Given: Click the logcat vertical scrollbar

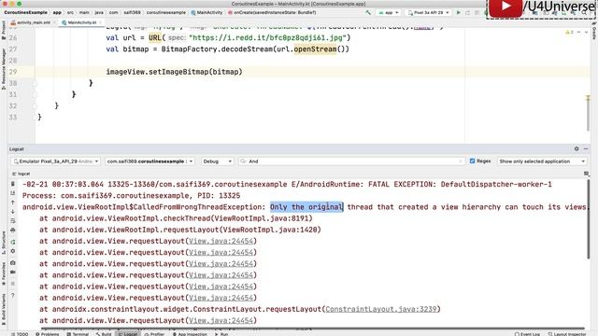Looking at the screenshot, I should click(589, 219).
